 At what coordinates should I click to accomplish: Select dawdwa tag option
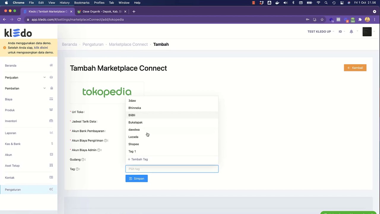point(172,130)
